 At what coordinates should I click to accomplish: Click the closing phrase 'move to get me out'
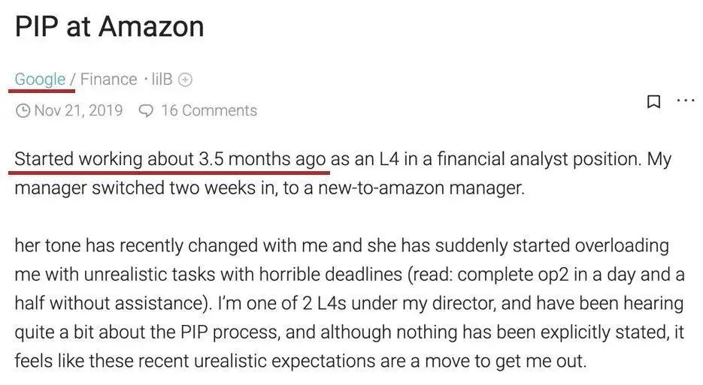coord(505,361)
